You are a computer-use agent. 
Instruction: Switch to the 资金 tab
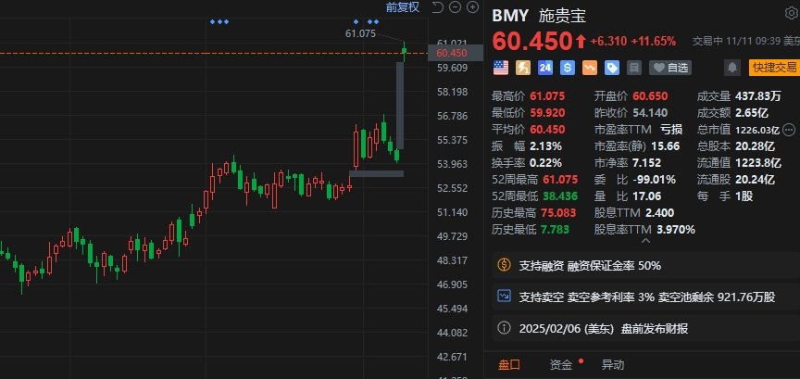click(561, 365)
